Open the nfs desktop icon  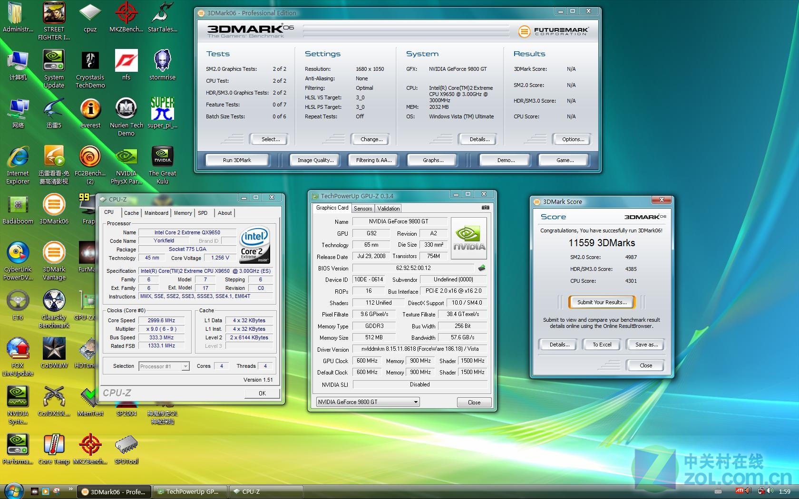(x=126, y=66)
